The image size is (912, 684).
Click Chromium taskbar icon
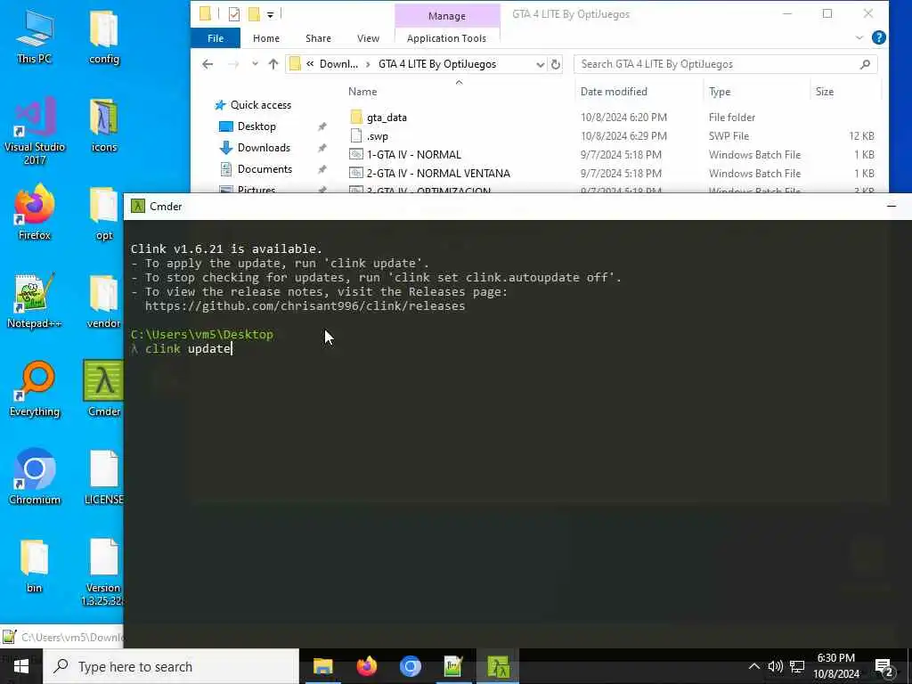410,666
